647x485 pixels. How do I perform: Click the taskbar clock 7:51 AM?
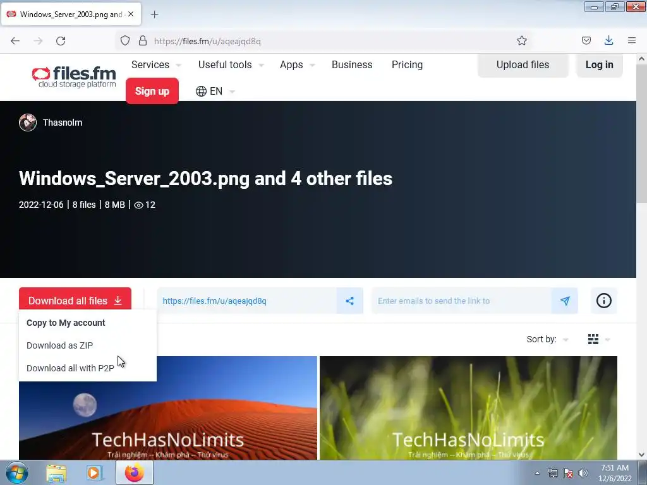[615, 473]
